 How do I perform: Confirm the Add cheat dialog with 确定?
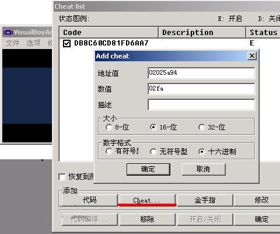(148, 169)
